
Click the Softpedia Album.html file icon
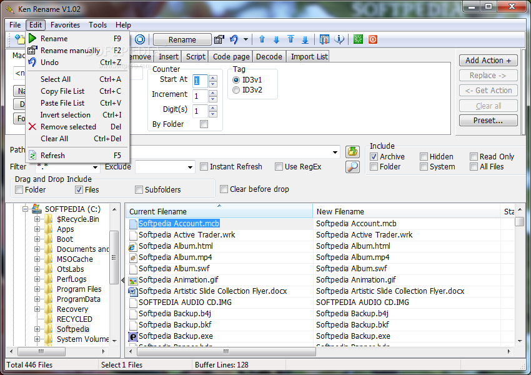[x=132, y=247]
